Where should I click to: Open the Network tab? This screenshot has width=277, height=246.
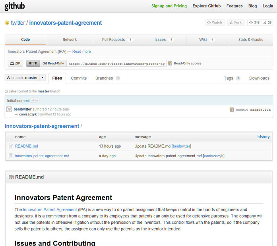(x=70, y=40)
